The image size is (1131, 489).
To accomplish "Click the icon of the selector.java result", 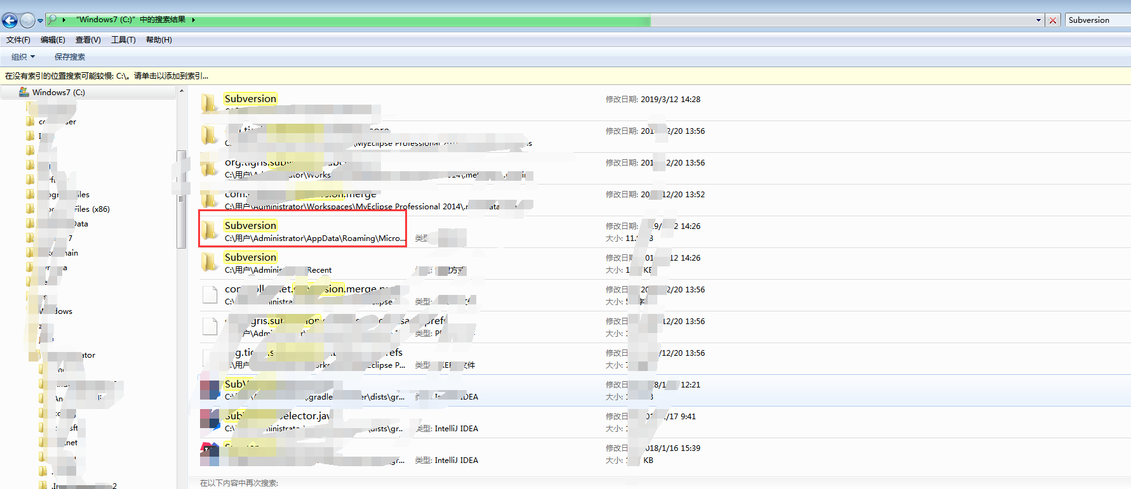I will tap(210, 421).
